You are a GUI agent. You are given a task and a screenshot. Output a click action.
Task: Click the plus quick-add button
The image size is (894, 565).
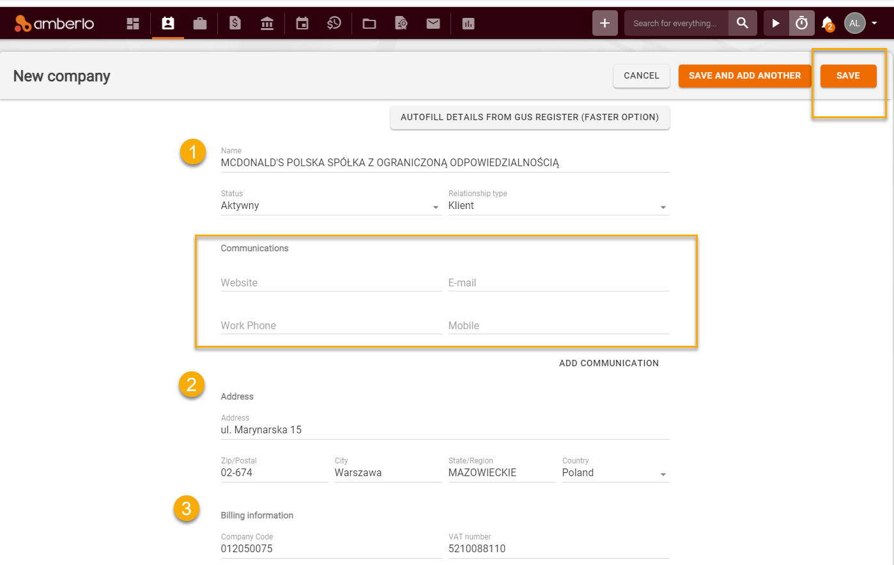[x=605, y=23]
